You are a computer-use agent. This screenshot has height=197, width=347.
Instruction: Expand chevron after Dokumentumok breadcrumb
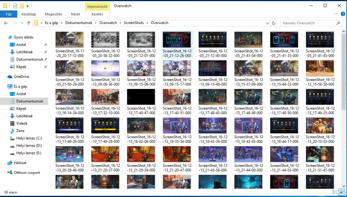coord(96,23)
